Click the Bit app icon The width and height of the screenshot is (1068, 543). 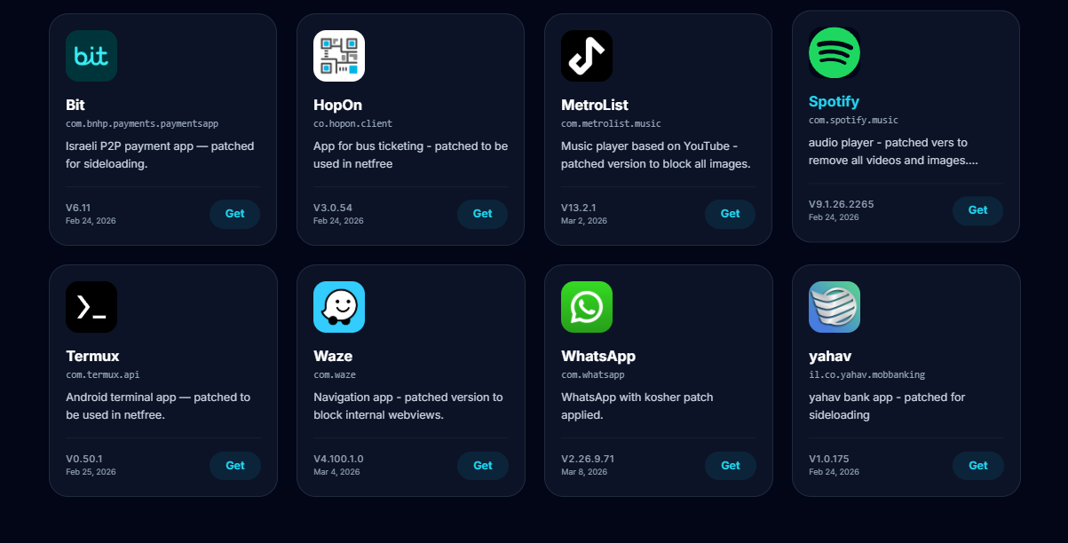(x=91, y=56)
